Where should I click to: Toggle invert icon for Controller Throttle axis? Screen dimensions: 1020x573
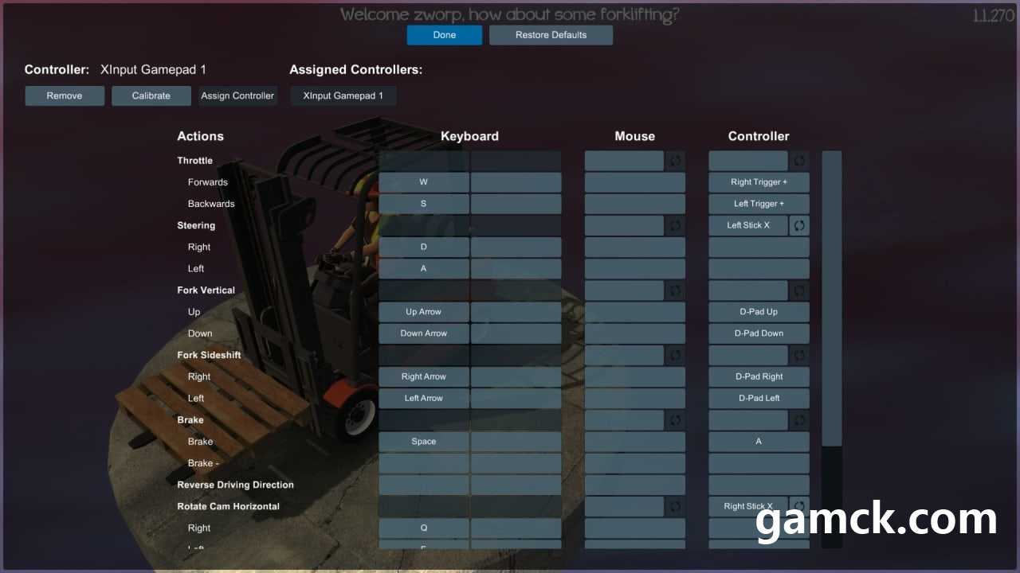(x=799, y=161)
